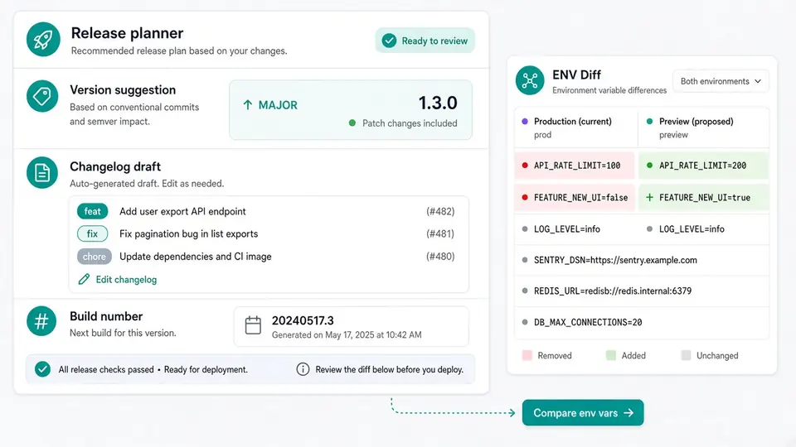Click the purple dot beside Production (current)
Image resolution: width=796 pixels, height=447 pixels.
point(525,121)
